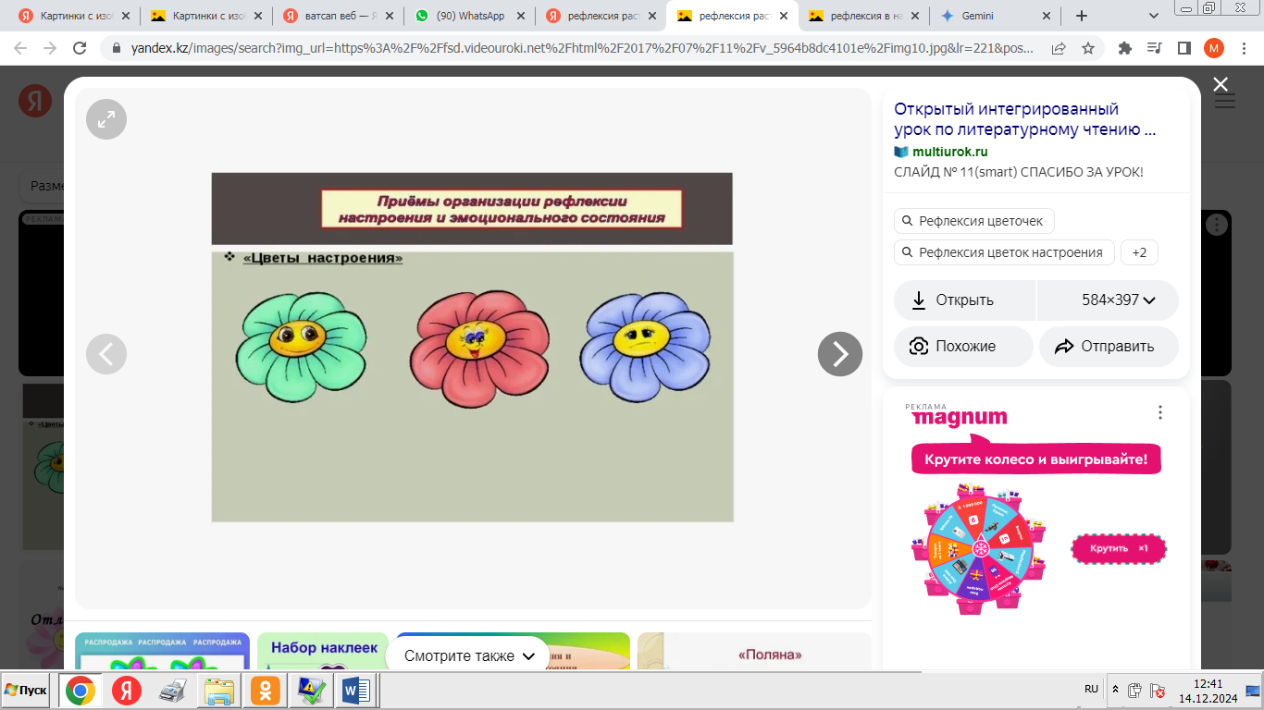Go to the previous image arrow

[x=106, y=354]
